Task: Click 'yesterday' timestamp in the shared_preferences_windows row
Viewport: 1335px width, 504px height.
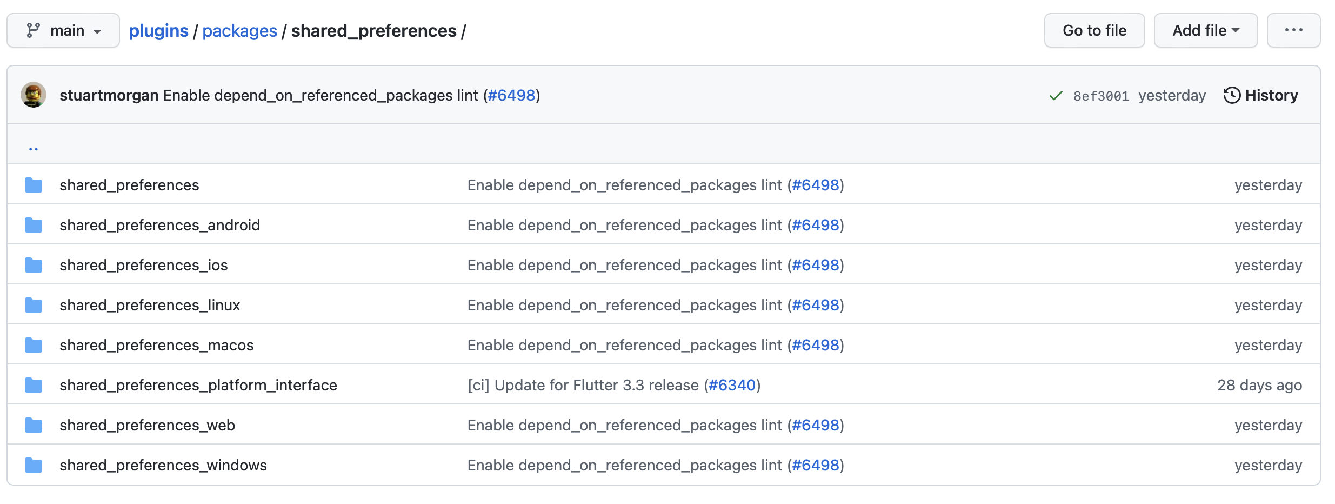Action: click(x=1268, y=465)
